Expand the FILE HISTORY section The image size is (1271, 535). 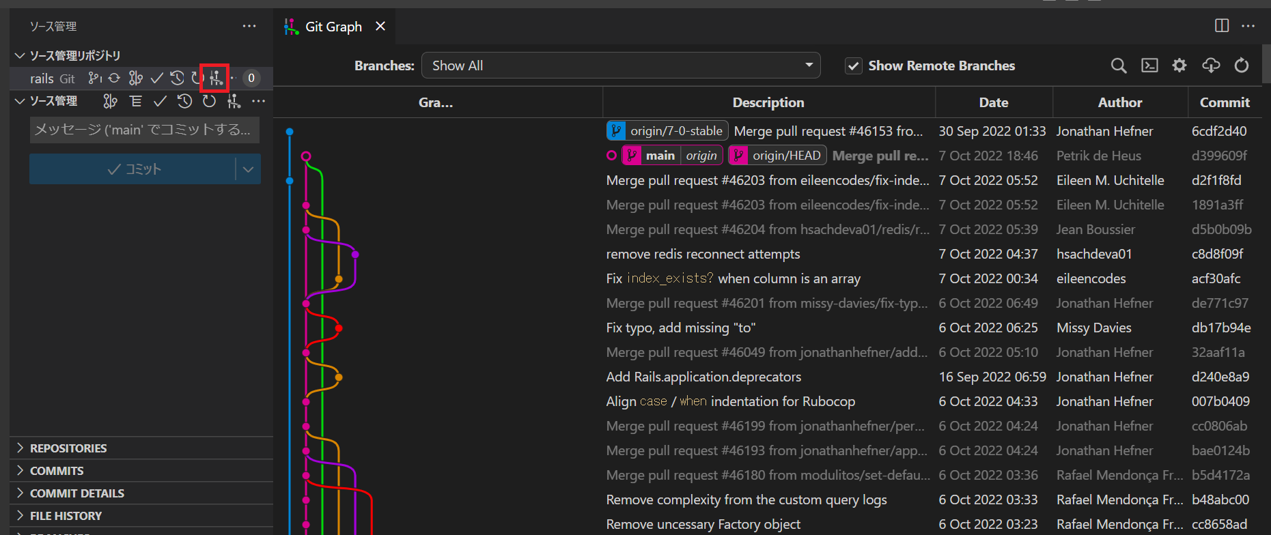click(141, 516)
